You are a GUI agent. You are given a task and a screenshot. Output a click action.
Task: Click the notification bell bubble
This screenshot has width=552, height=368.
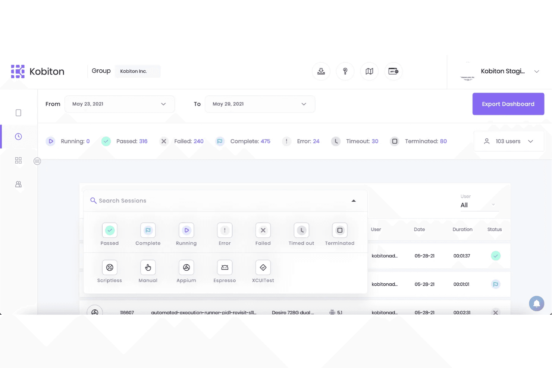pyautogui.click(x=537, y=303)
